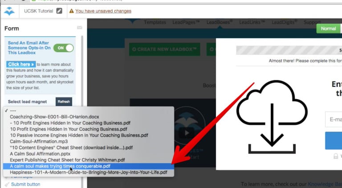Play the background video thumbnail
Image resolution: width=342 pixels, height=188 pixels.
[187, 133]
